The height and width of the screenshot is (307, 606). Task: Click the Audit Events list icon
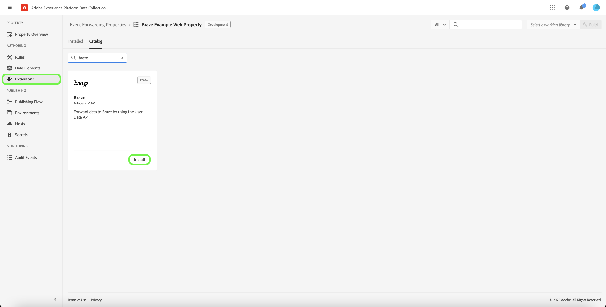(x=9, y=158)
